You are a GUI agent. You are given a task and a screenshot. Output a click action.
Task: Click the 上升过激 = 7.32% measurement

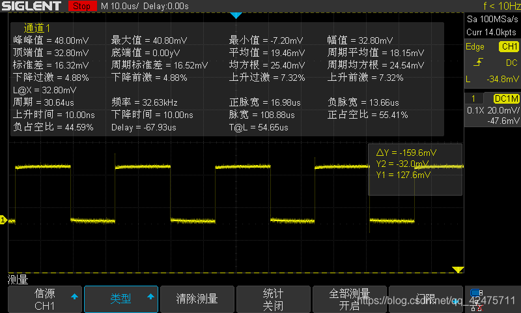[267, 78]
